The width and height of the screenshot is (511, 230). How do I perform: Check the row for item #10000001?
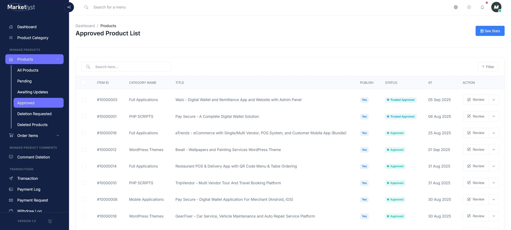pyautogui.click(x=84, y=116)
